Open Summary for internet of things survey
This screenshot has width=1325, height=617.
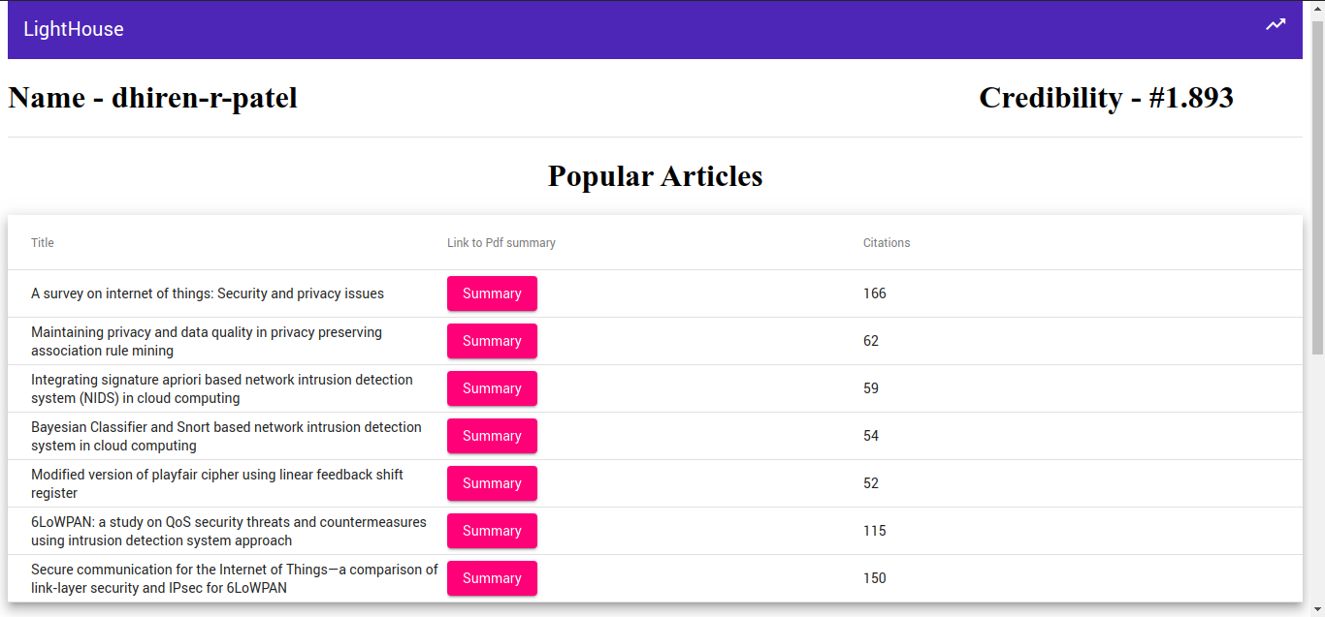pos(492,293)
